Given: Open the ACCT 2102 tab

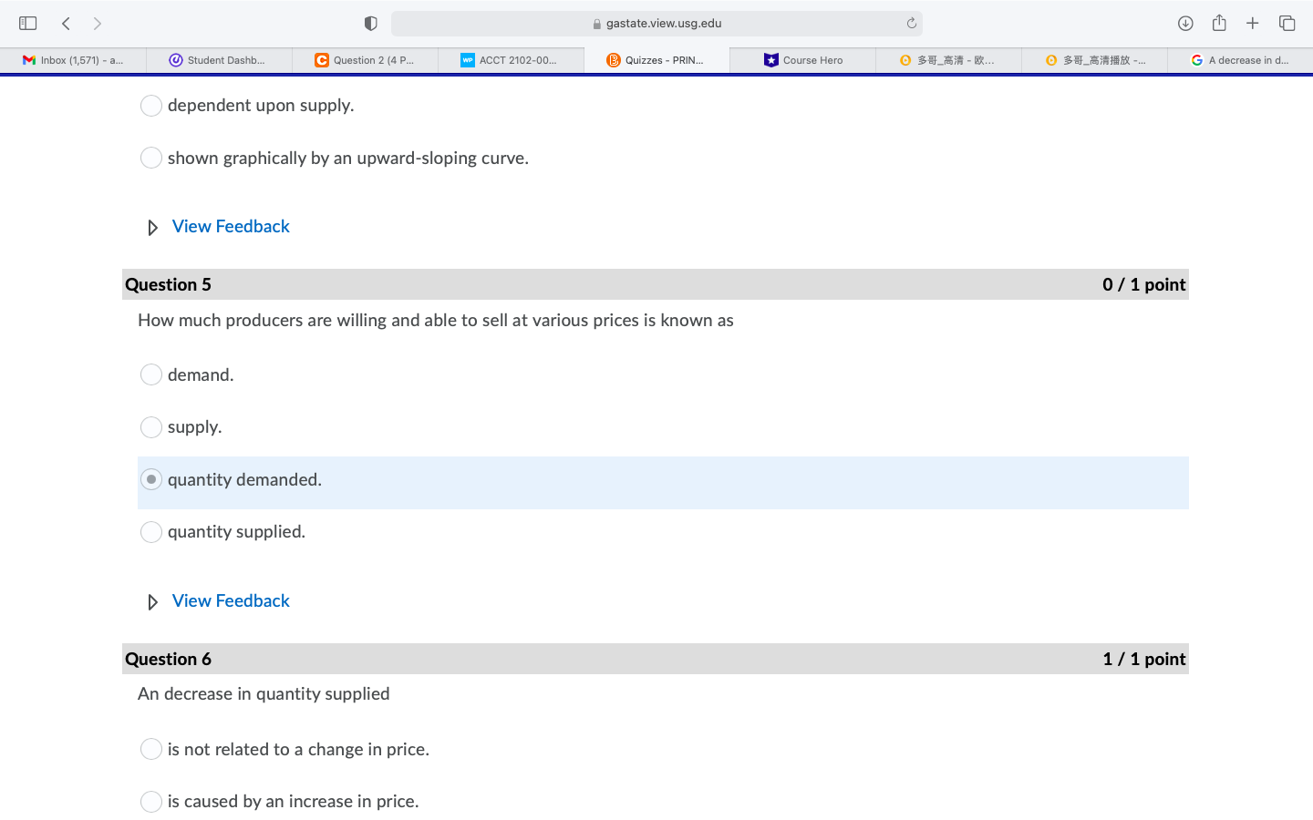Looking at the screenshot, I should (511, 59).
